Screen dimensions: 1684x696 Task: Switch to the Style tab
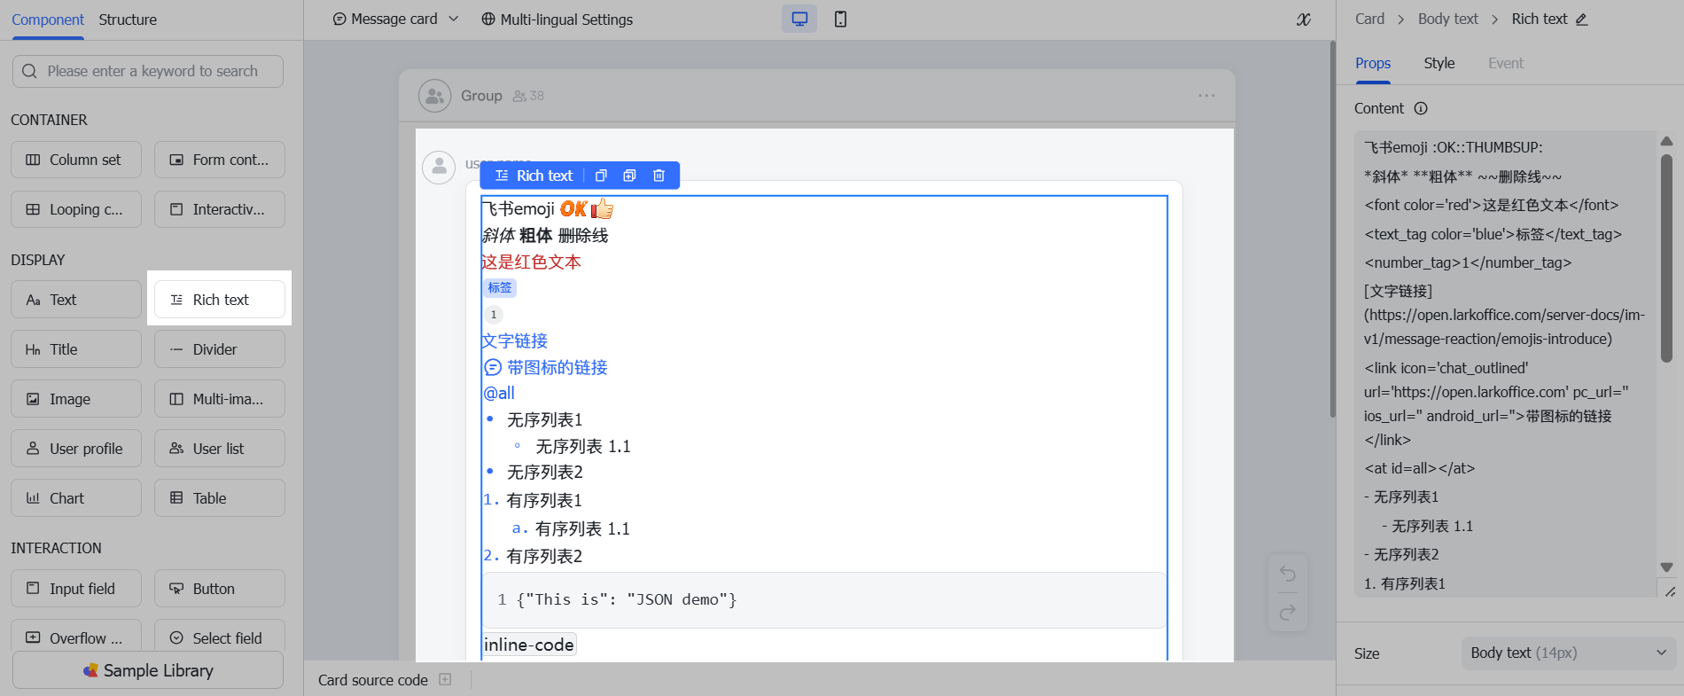(1439, 63)
